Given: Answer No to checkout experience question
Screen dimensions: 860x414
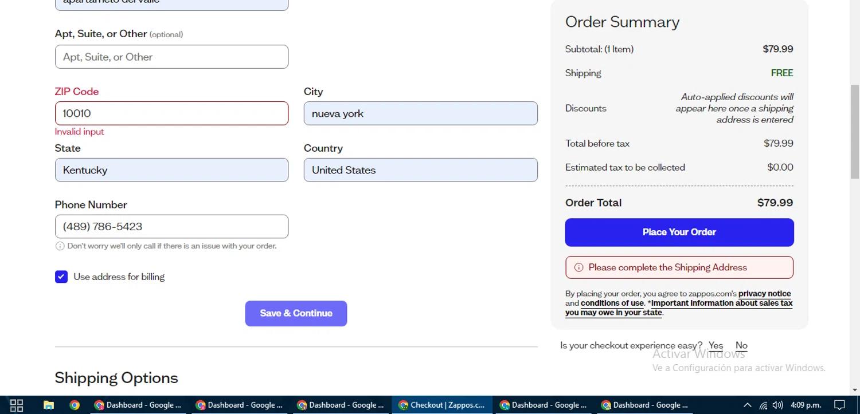Looking at the screenshot, I should point(741,345).
